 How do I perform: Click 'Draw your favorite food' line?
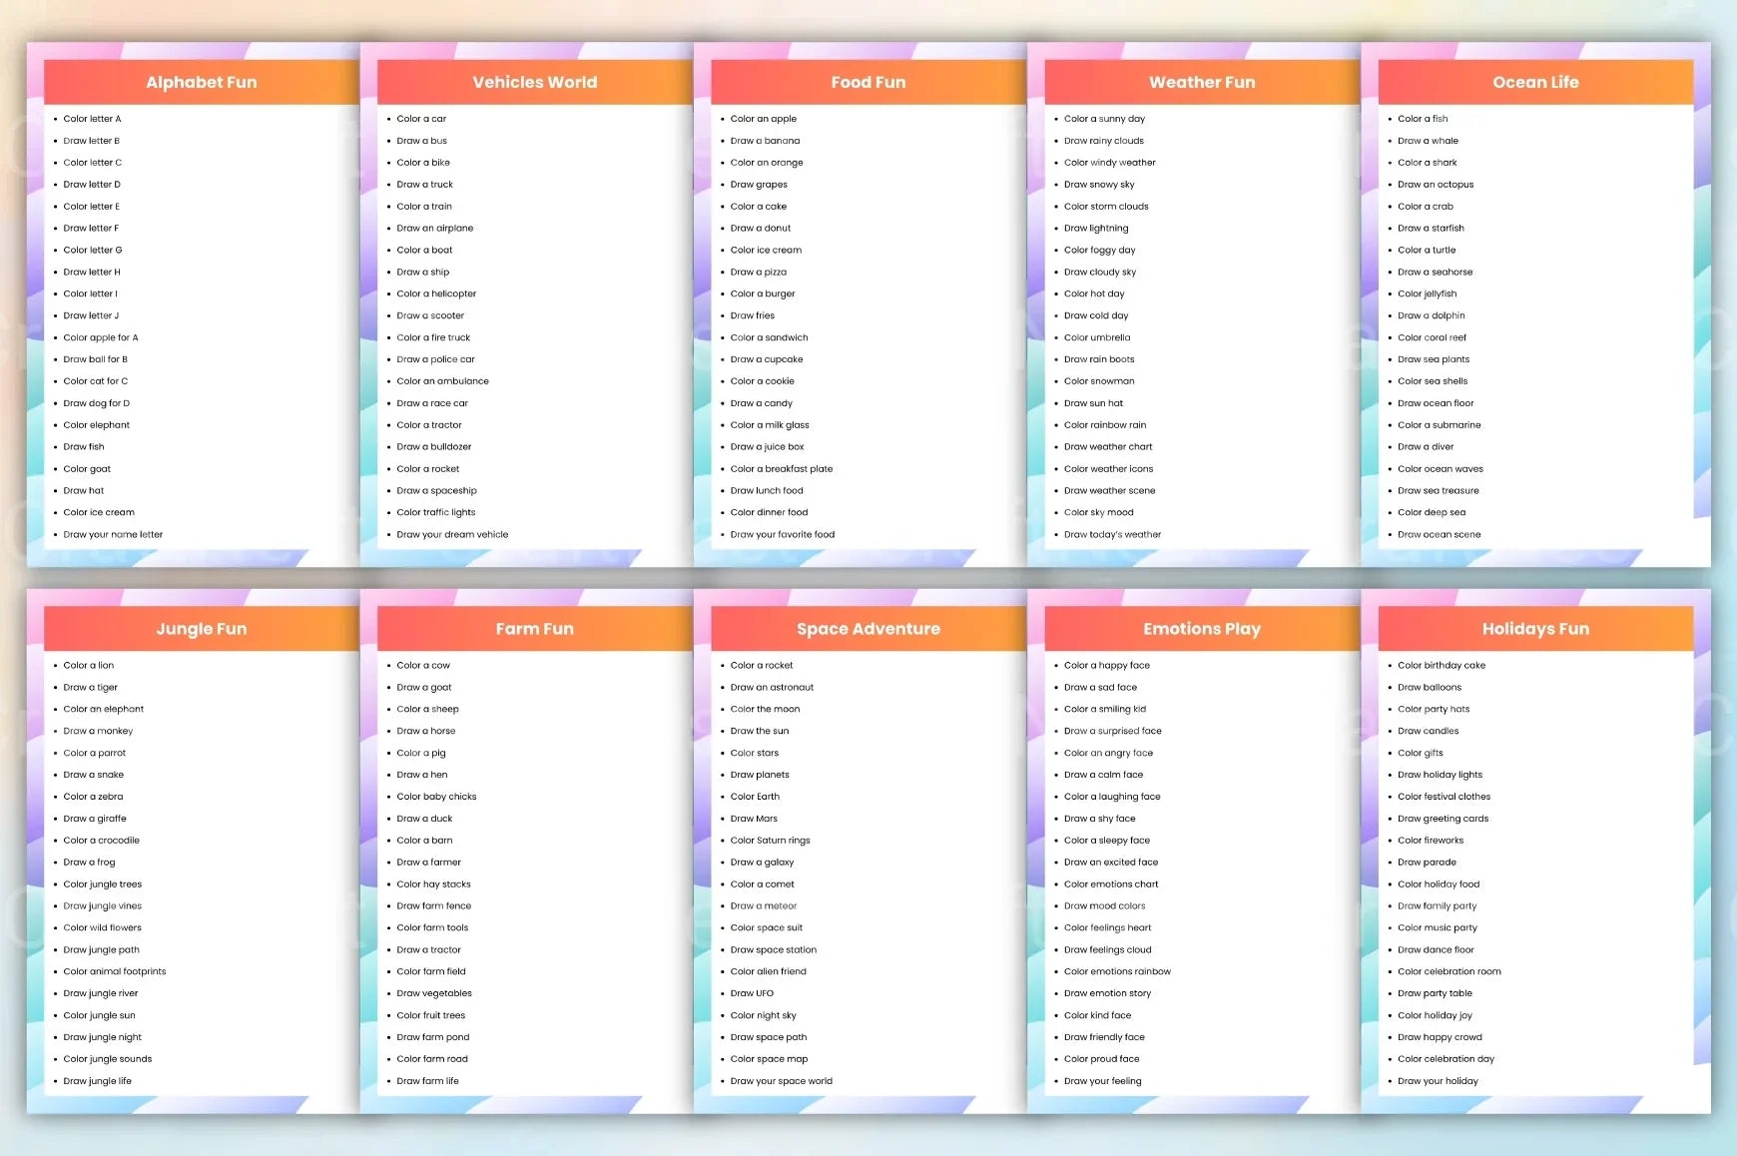coord(783,535)
